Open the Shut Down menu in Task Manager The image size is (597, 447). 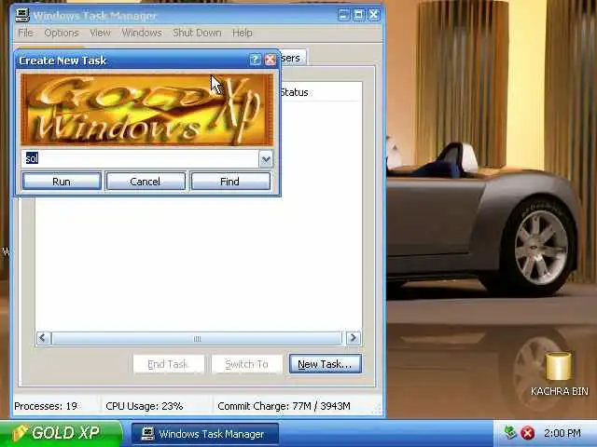click(x=197, y=34)
